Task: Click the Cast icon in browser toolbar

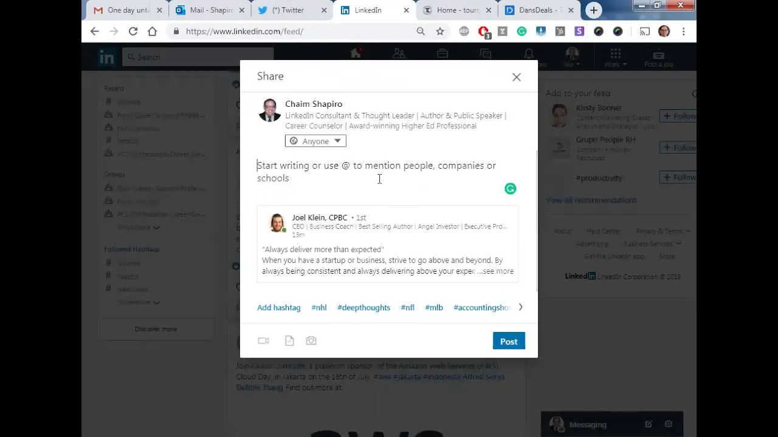Action: tap(644, 32)
